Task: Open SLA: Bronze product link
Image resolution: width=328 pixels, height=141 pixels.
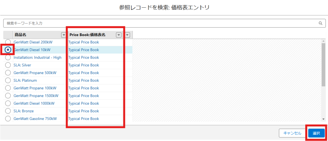Action: 24,111
